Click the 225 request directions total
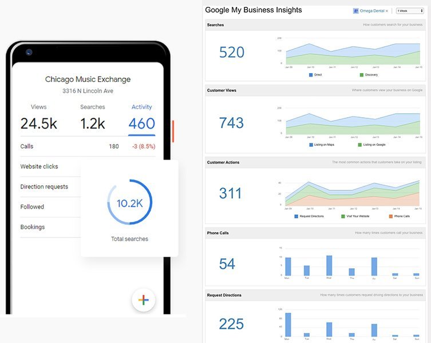The image size is (431, 343). [x=231, y=324]
